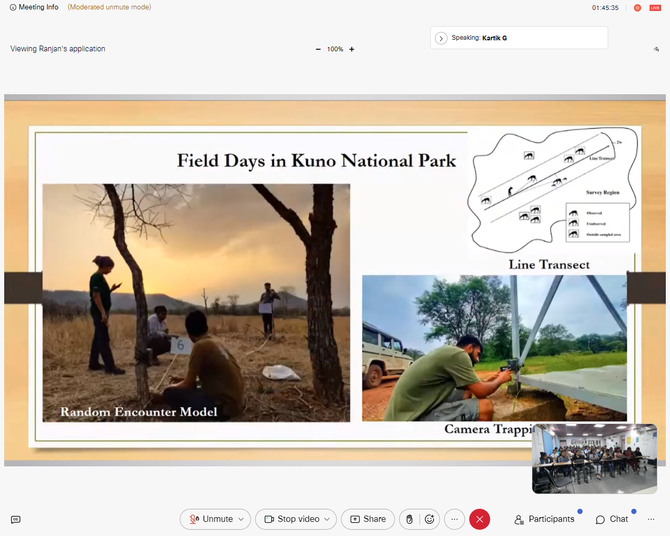The width and height of the screenshot is (670, 536).
Task: Expand the Speaking: Kartik G panel
Action: [x=441, y=38]
